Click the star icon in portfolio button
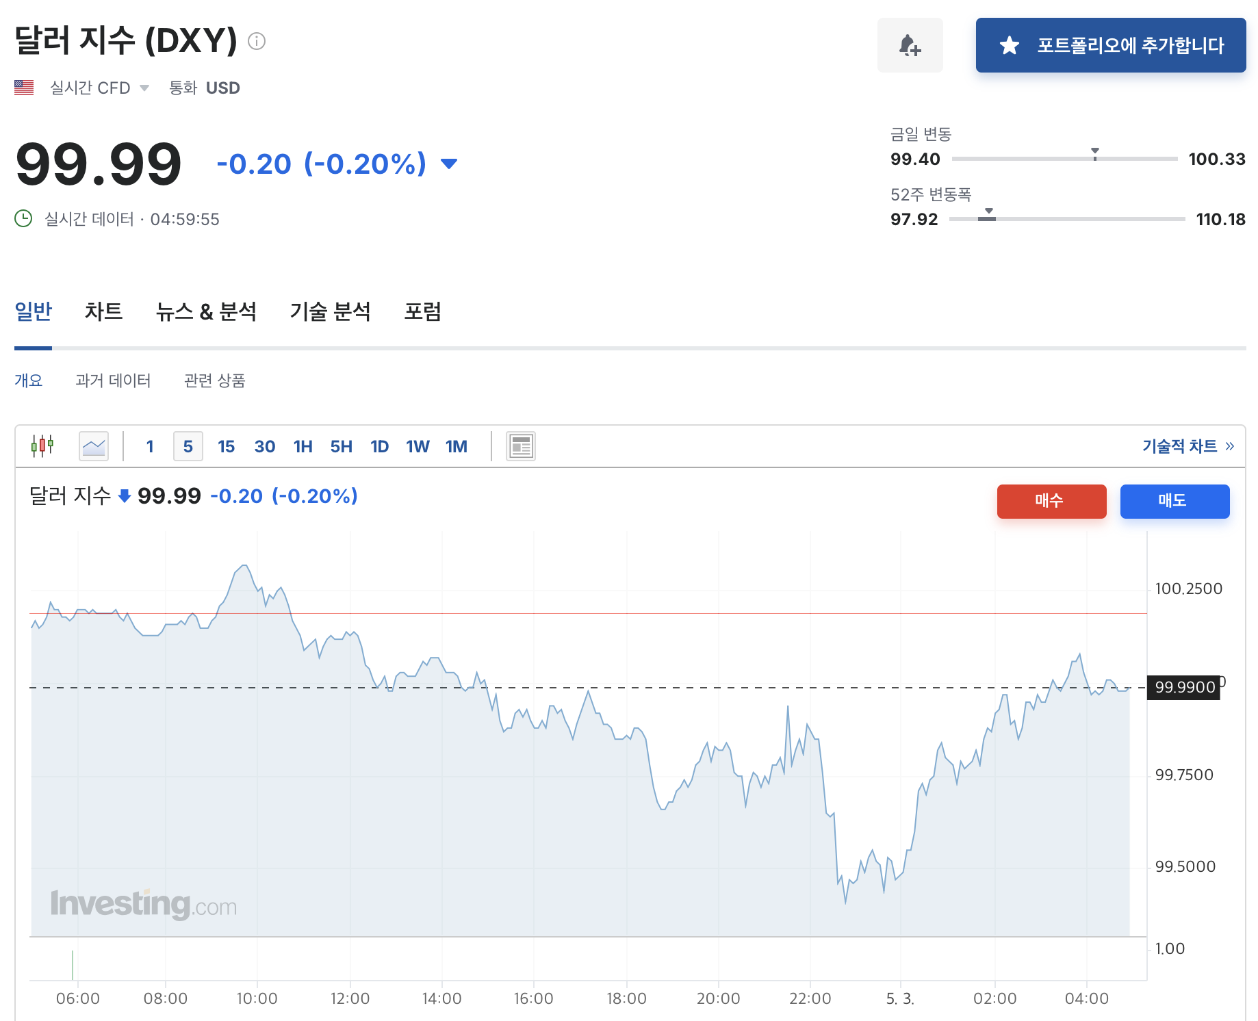The height and width of the screenshot is (1021, 1258). click(x=1010, y=45)
